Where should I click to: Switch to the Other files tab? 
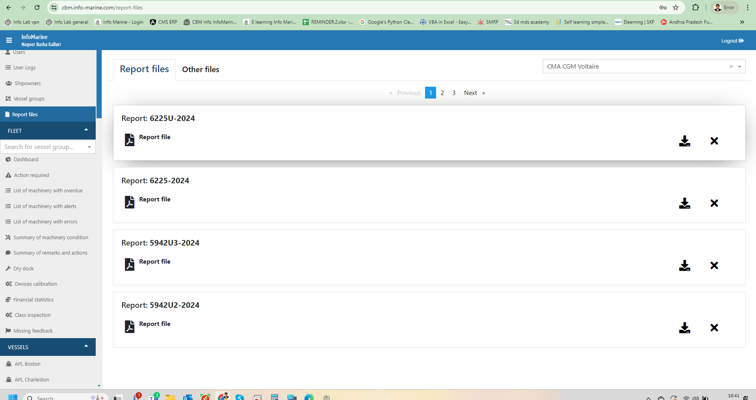[x=201, y=69]
